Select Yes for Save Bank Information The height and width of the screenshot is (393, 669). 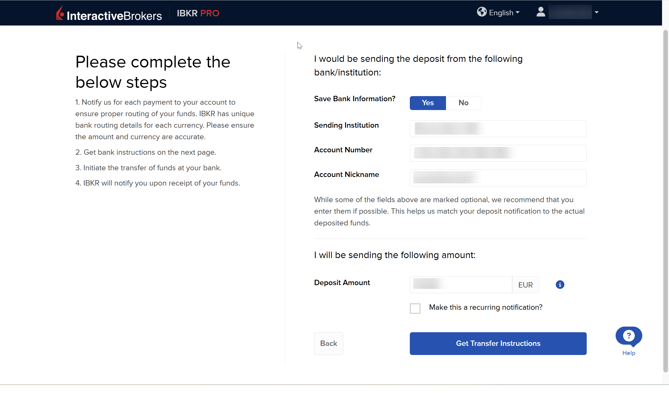428,103
